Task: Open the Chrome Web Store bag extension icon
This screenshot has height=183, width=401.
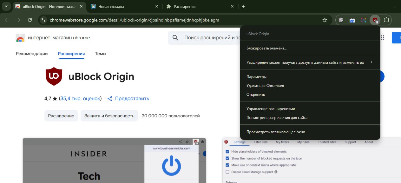Action: click(x=352, y=20)
